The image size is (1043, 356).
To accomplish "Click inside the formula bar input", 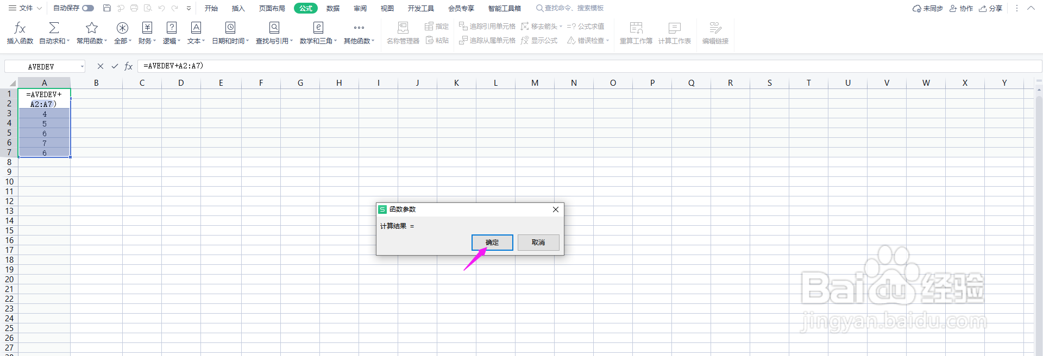I will (x=589, y=66).
